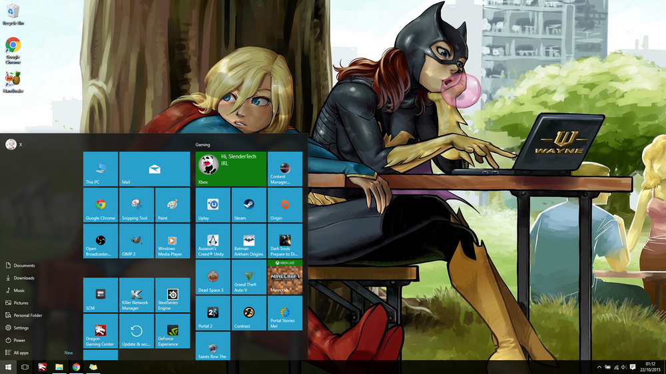Open Music from Start menu
The image size is (666, 374).
15,290
